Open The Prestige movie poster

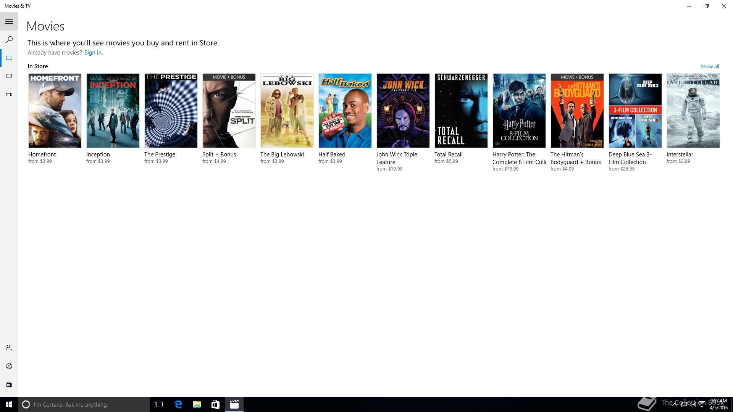click(171, 111)
